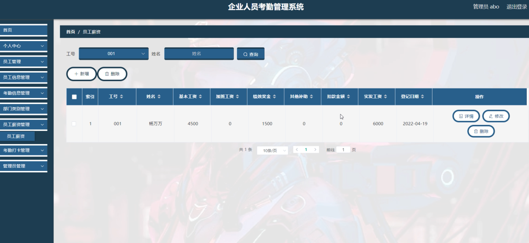The image size is (529, 243).
Task: Sort by 绩效奖金 using its sort arrows
Action: pos(274,97)
